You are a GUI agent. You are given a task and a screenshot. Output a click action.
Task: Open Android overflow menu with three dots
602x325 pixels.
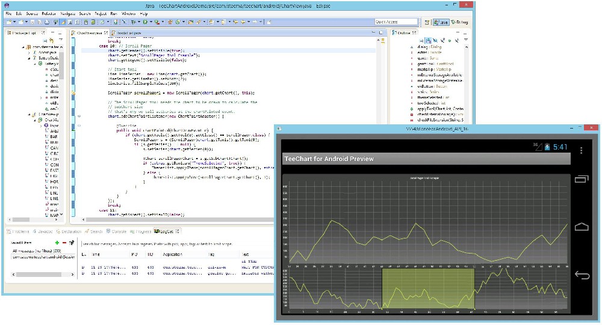581,149
